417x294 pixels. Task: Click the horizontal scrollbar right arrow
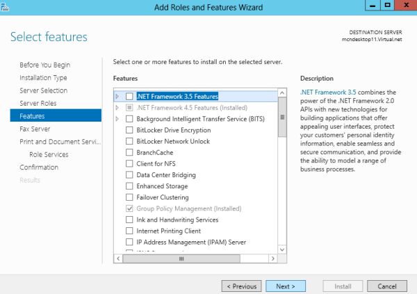pos(272,259)
